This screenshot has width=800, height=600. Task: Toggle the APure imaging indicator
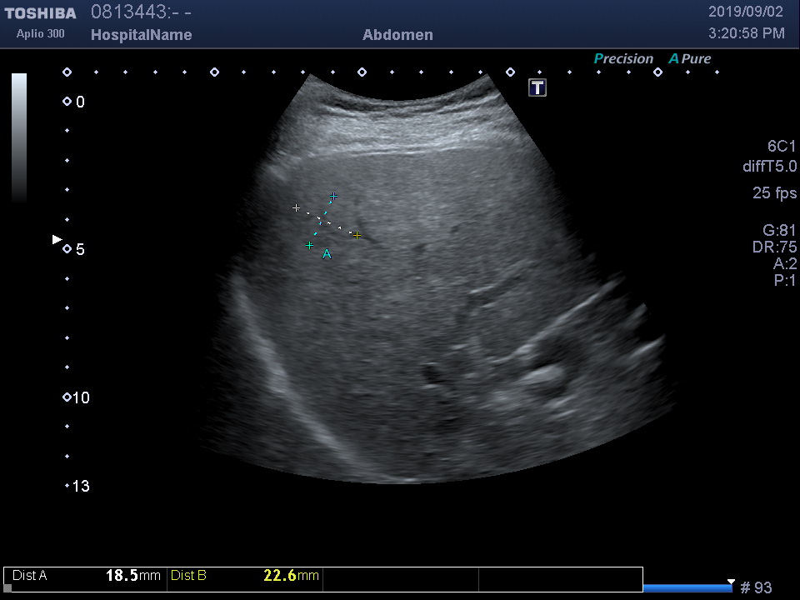click(690, 58)
